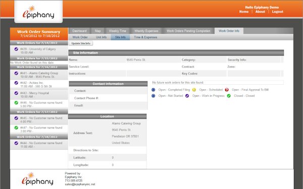The image size is (303, 189).
Task: Click green check icon for order #446
Action: (16, 103)
